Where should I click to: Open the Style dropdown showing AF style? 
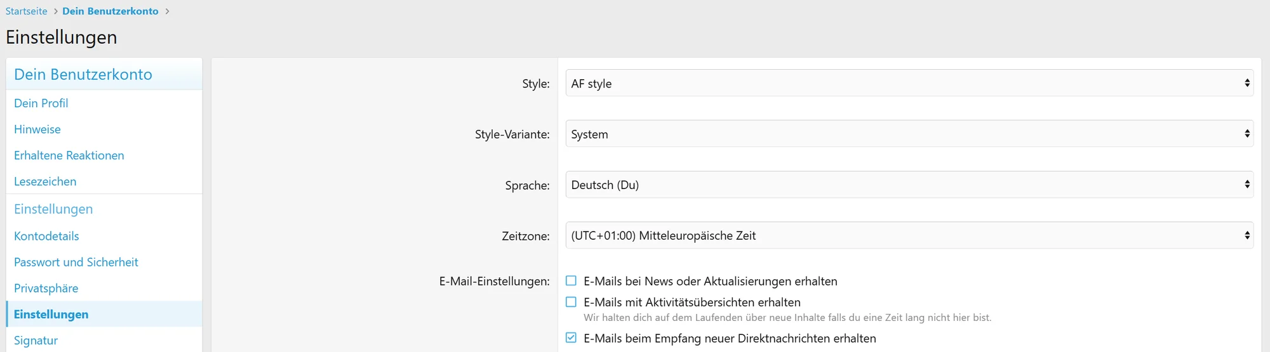click(909, 83)
